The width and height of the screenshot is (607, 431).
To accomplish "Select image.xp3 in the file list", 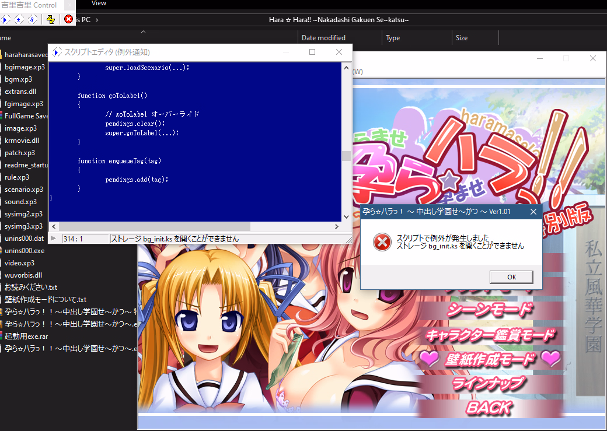I will pos(20,128).
